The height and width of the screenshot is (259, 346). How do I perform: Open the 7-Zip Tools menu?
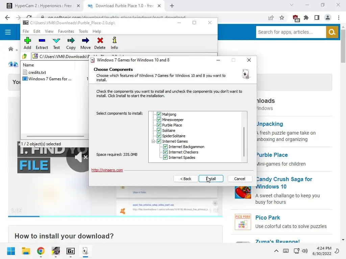click(83, 31)
